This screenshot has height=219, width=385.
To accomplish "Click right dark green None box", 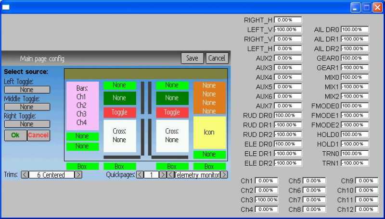I will click(x=172, y=98).
